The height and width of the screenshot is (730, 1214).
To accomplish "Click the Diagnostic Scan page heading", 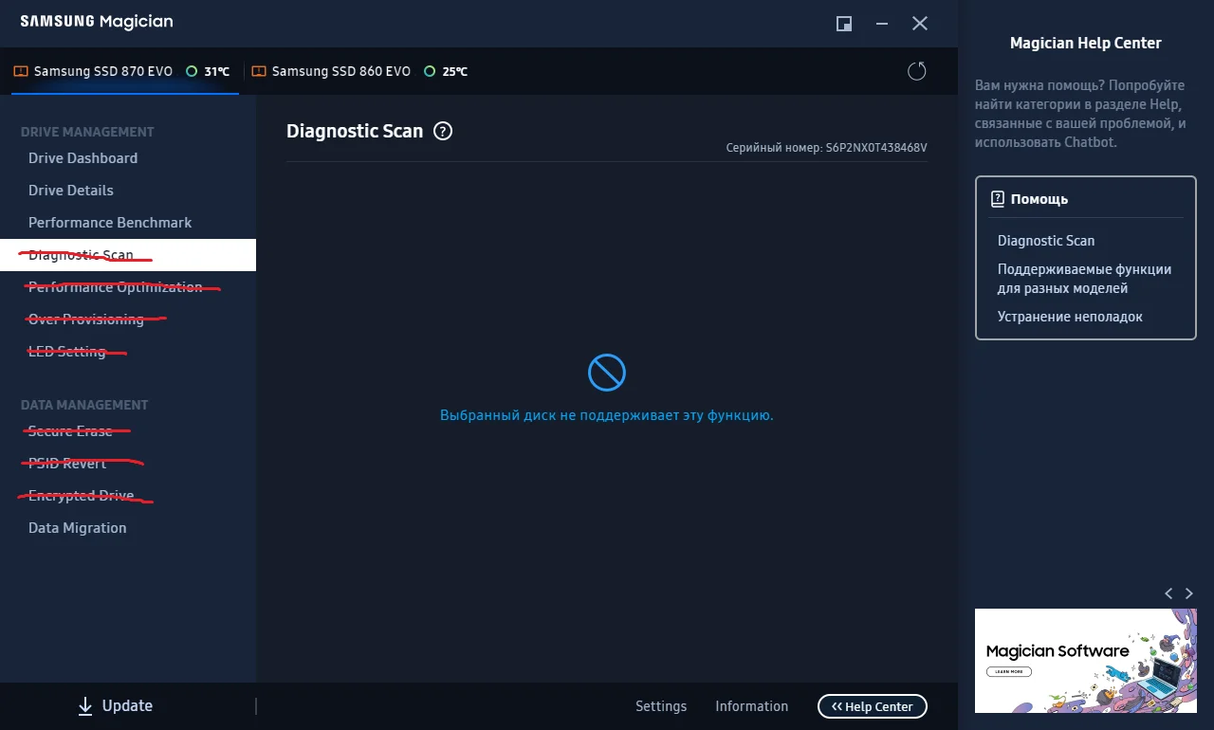I will [355, 132].
